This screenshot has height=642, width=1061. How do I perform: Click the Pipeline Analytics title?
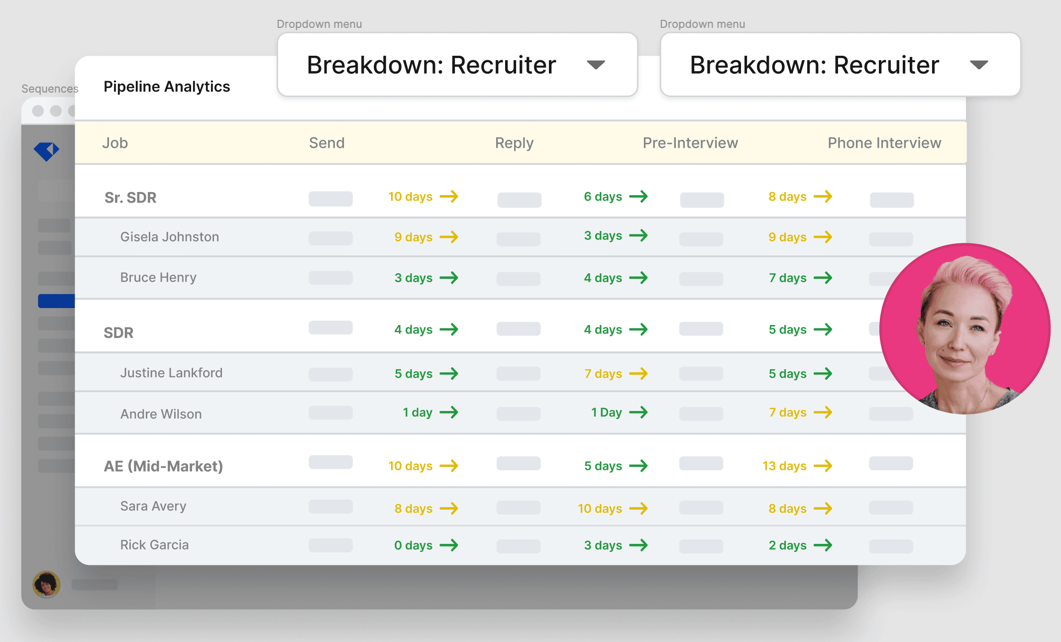pos(167,87)
